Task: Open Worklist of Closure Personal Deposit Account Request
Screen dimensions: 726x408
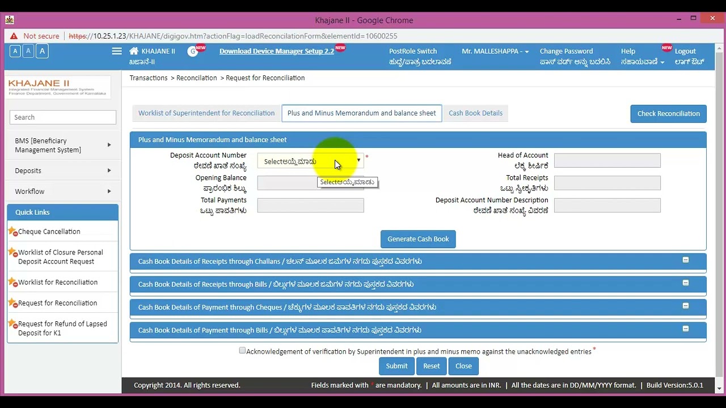Action: 61,257
